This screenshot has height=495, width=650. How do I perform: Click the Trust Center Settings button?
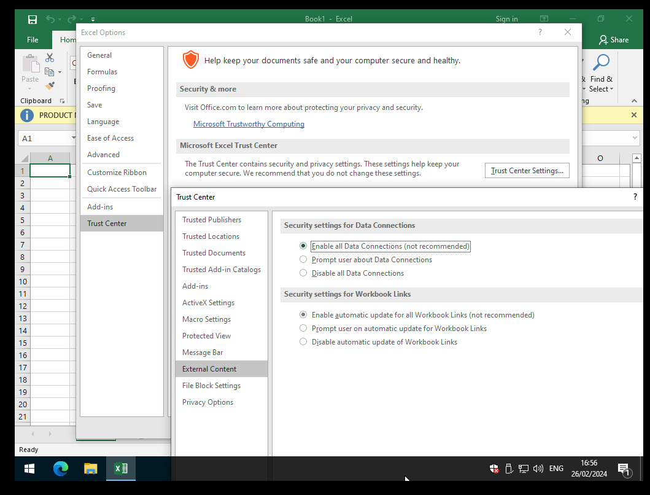click(527, 170)
